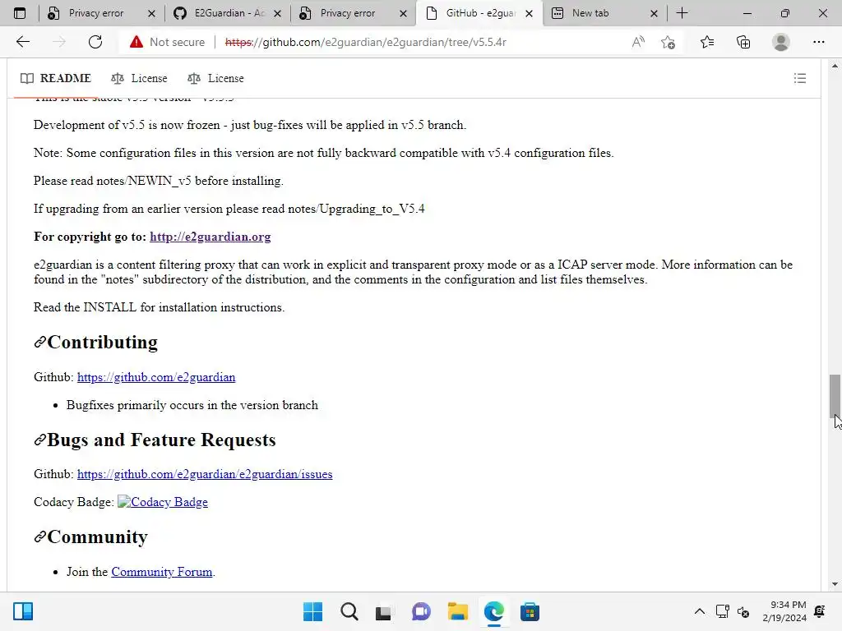The height and width of the screenshot is (631, 842).
Task: Click Microsoft Edge taskbar icon
Action: click(x=493, y=611)
